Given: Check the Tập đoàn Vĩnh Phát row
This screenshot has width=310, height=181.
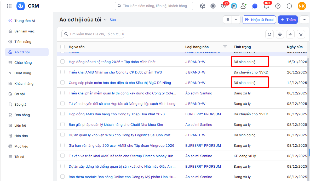Looking at the screenshot, I should pos(62,61).
